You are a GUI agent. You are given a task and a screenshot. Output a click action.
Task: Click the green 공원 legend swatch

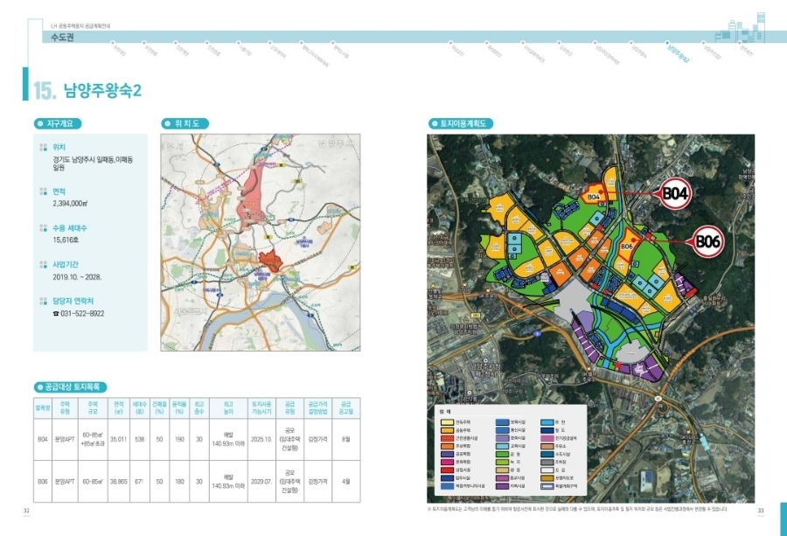point(503,454)
